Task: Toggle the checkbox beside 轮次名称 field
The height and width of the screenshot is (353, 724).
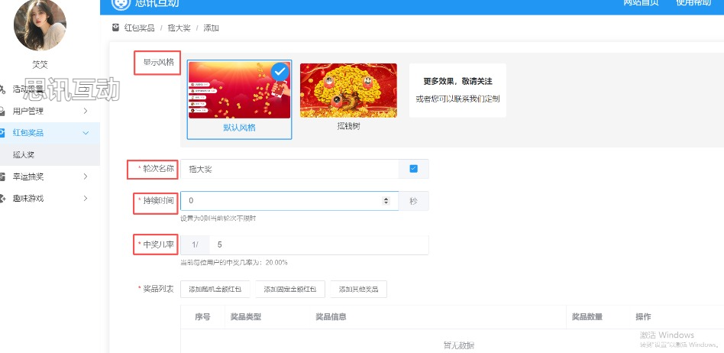Action: click(414, 169)
